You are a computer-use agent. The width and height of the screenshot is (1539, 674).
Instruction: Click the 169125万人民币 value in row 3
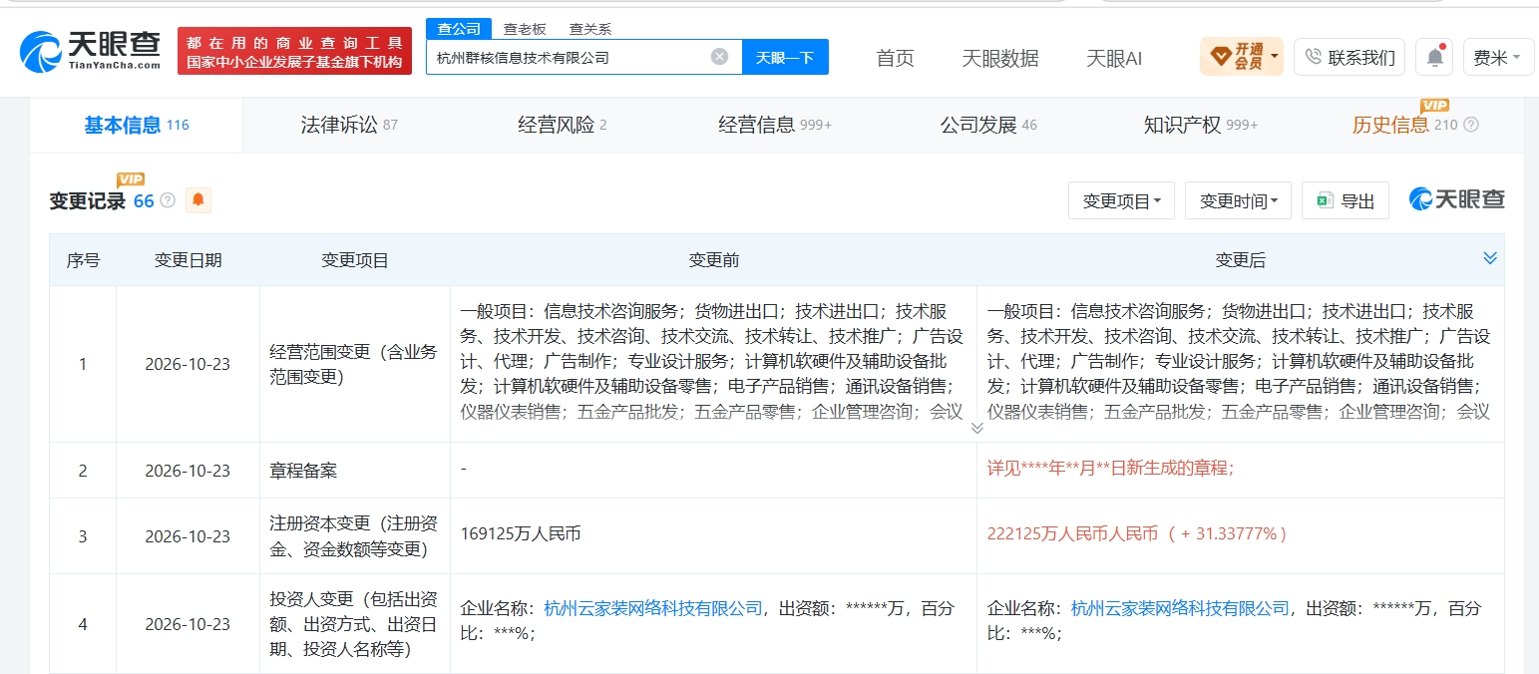point(521,533)
